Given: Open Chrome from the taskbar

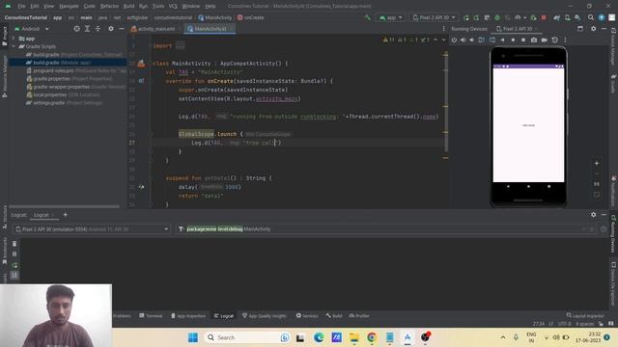Looking at the screenshot, I should click(x=371, y=337).
